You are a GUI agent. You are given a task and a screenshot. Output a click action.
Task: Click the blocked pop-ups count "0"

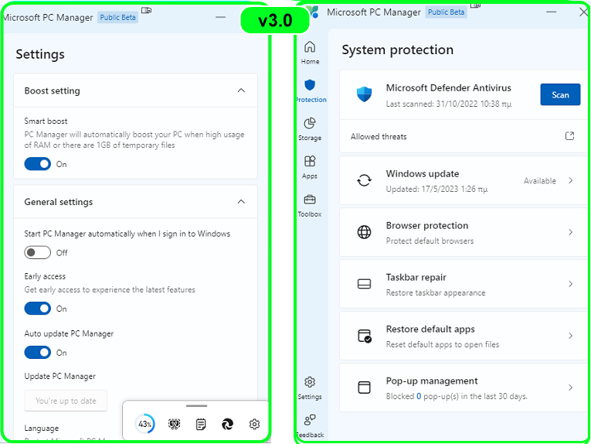pyautogui.click(x=419, y=396)
